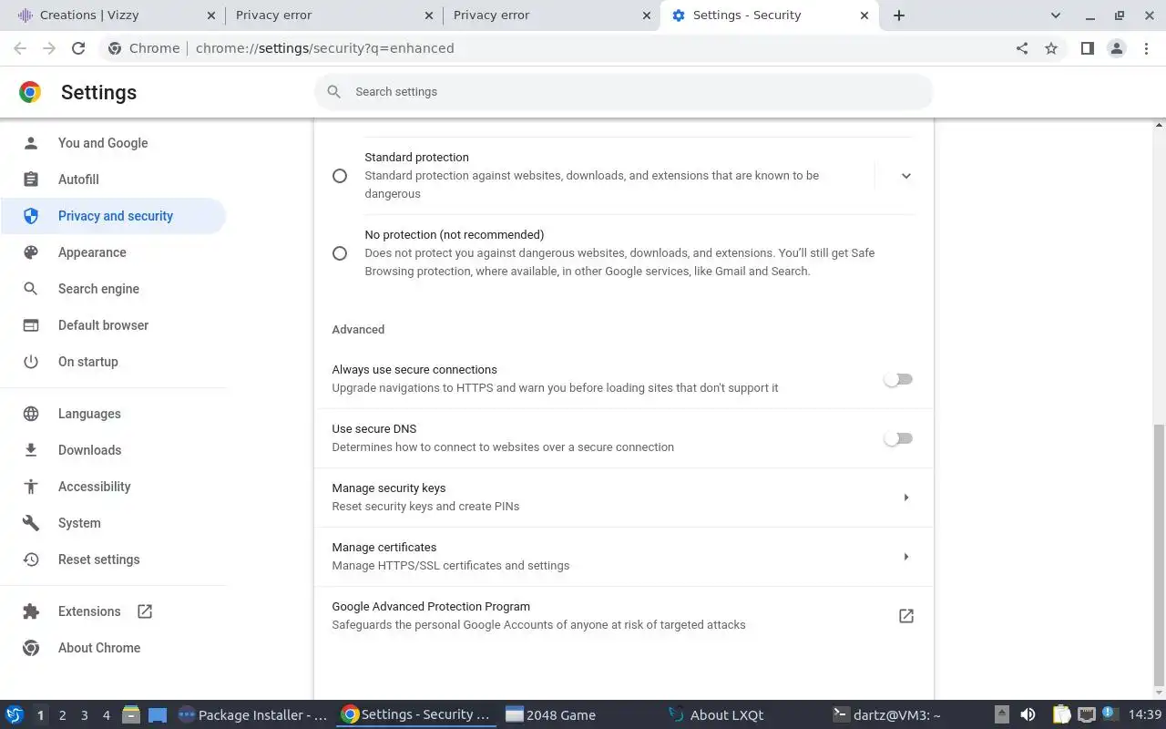Open Manage security keys arrow
Viewport: 1166px width, 729px height.
click(x=905, y=498)
